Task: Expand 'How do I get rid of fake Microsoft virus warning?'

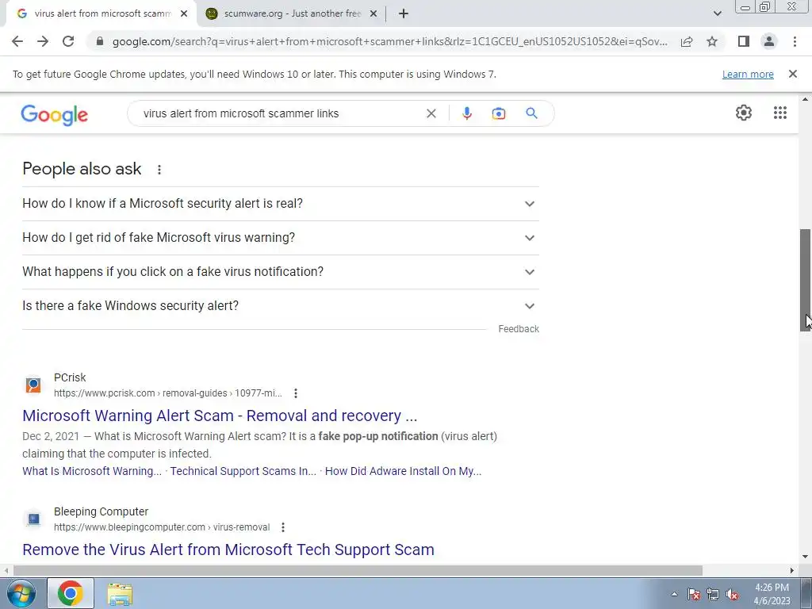Action: pyautogui.click(x=281, y=238)
